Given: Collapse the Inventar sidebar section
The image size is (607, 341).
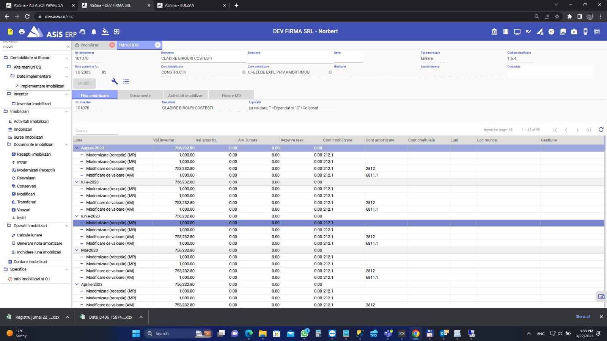Looking at the screenshot, I should (x=66, y=94).
